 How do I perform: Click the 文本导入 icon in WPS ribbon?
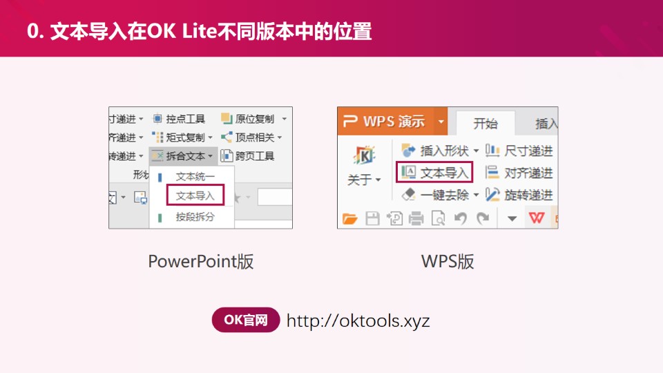(409, 172)
